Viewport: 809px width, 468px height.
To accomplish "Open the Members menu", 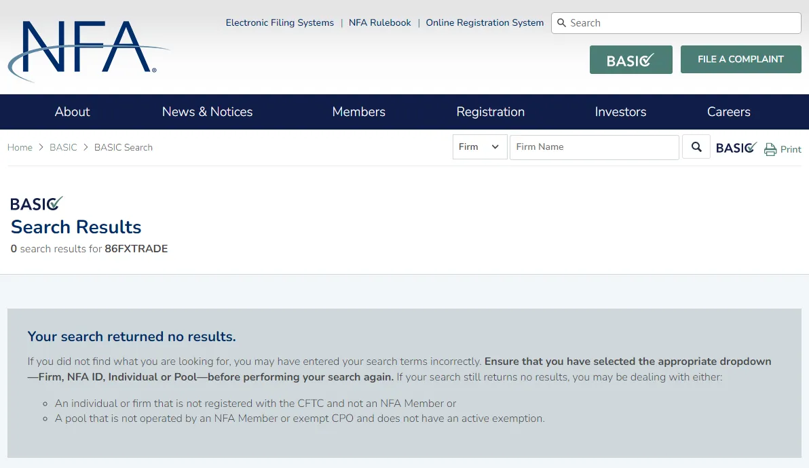I will (358, 112).
